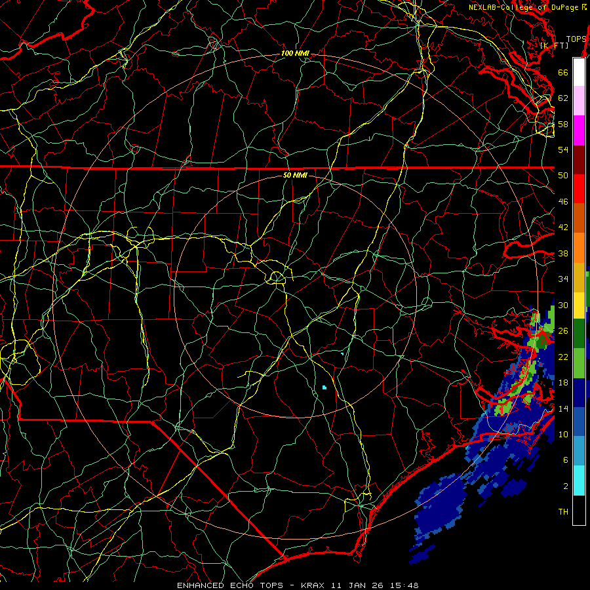Click legend value "34"
The height and width of the screenshot is (590, 590).
pos(563,279)
